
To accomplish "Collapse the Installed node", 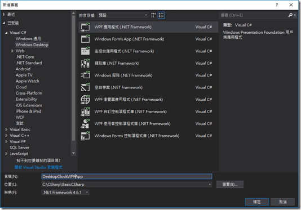I will point(4,23).
